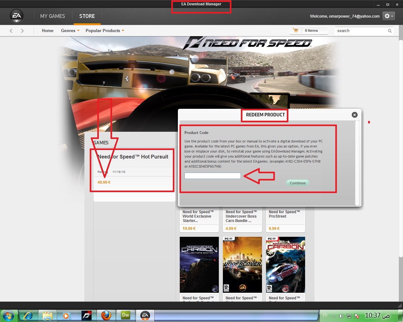Image resolution: width=403 pixels, height=322 pixels.
Task: Open the media player taskbar icon
Action: (x=66, y=315)
